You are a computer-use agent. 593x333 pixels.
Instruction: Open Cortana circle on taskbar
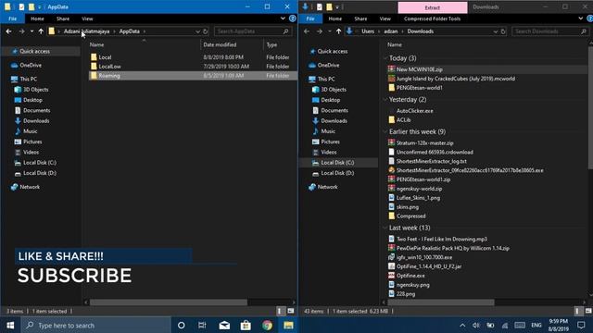(182, 325)
